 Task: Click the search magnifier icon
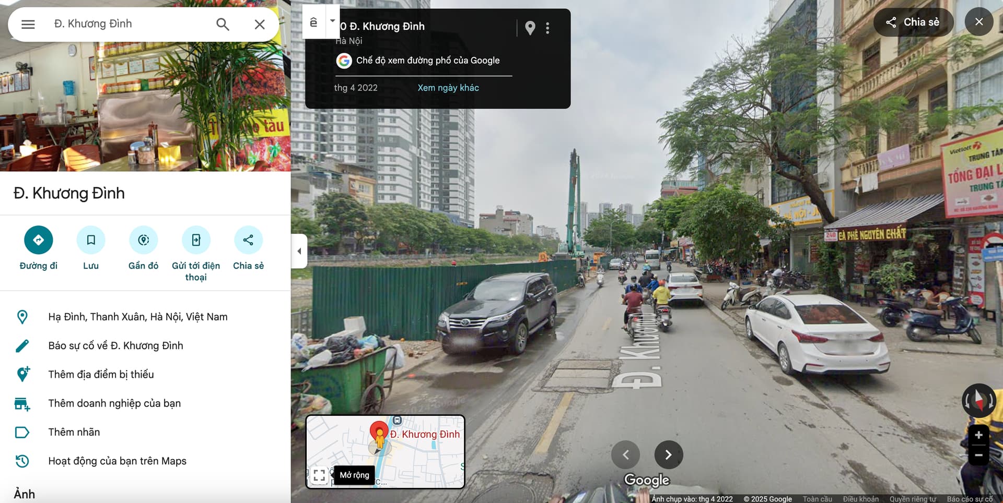point(223,24)
